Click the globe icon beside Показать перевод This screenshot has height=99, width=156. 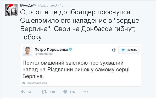[x=24, y=83]
